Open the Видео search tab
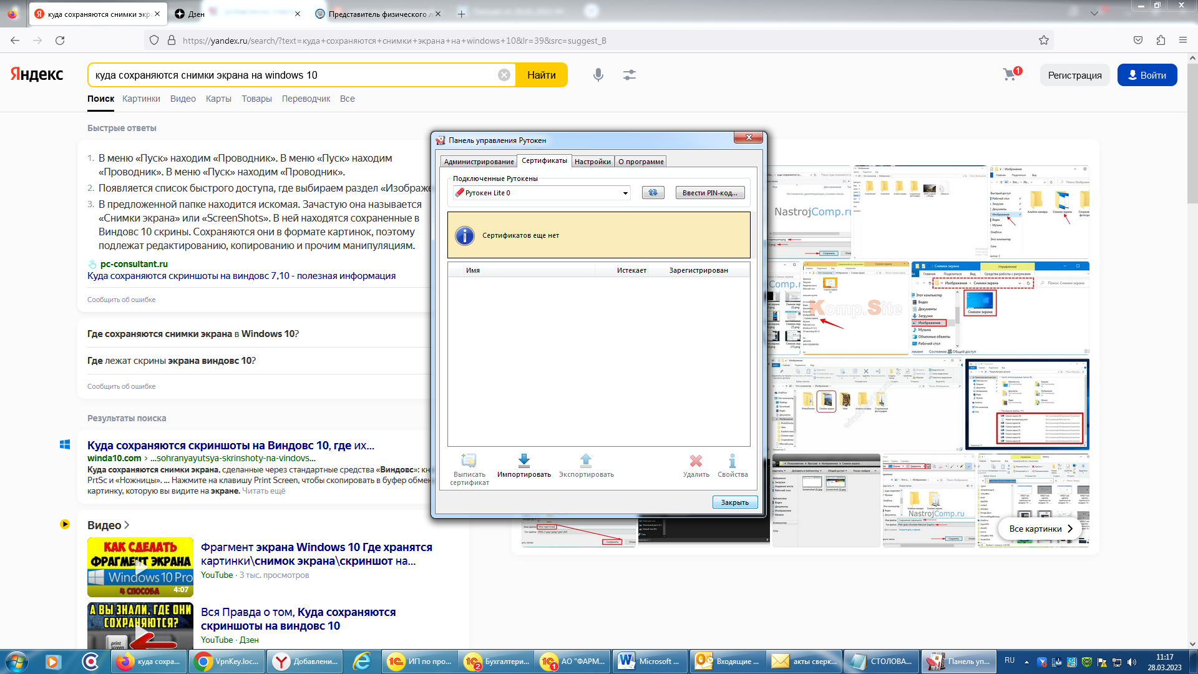Viewport: 1198px width, 674px height. tap(183, 99)
